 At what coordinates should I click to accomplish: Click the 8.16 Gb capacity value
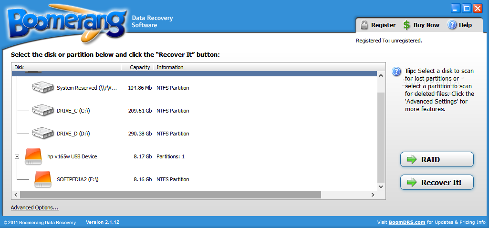[143, 179]
